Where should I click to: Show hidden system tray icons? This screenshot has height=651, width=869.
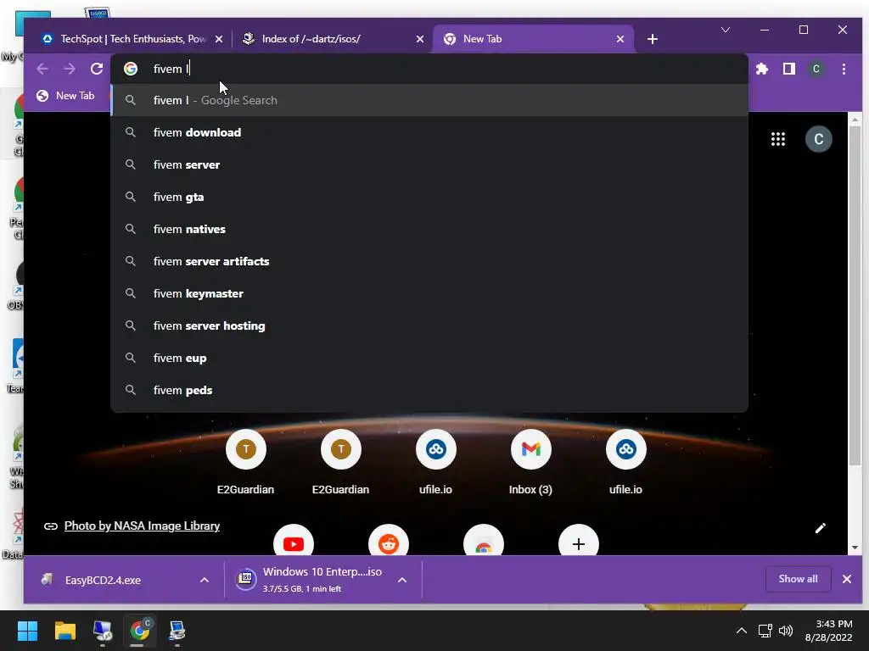pyautogui.click(x=741, y=631)
